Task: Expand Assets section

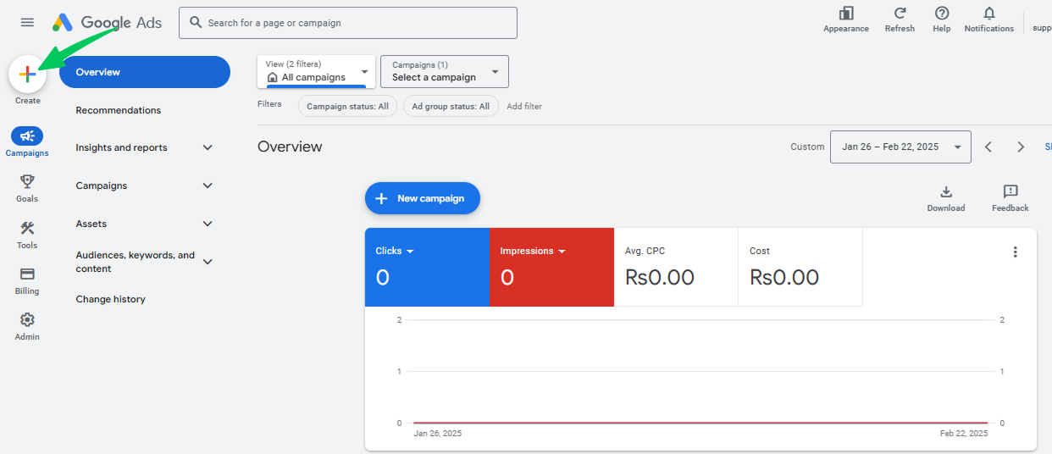Action: [x=208, y=224]
